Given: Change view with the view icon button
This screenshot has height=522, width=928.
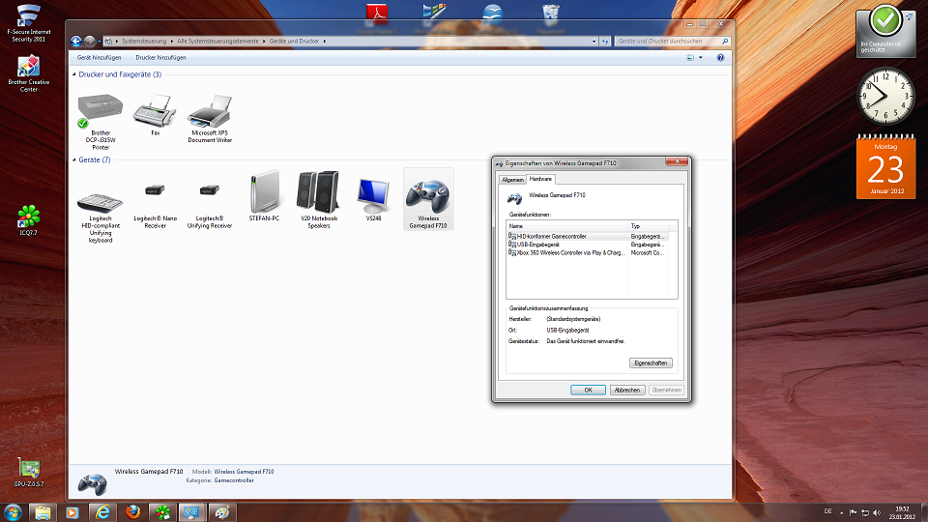Looking at the screenshot, I should [690, 57].
